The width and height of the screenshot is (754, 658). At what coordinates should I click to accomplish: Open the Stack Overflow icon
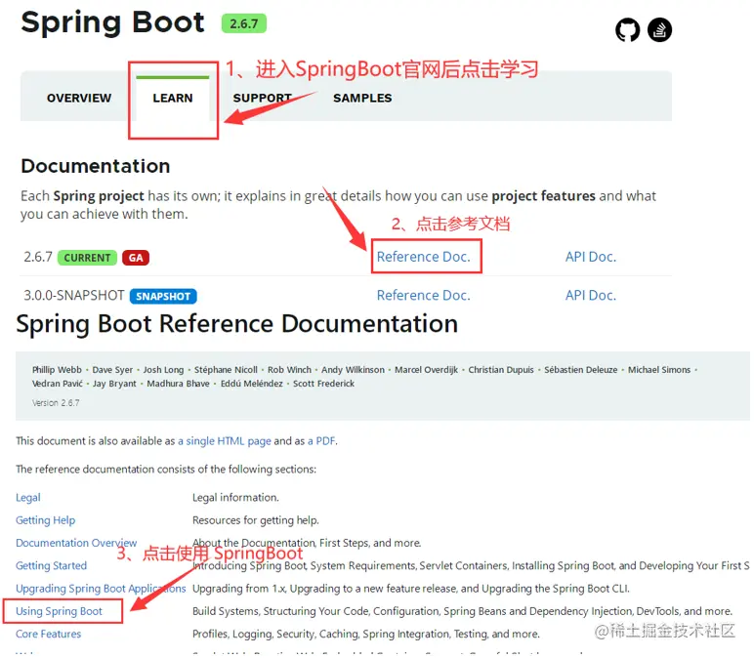660,30
